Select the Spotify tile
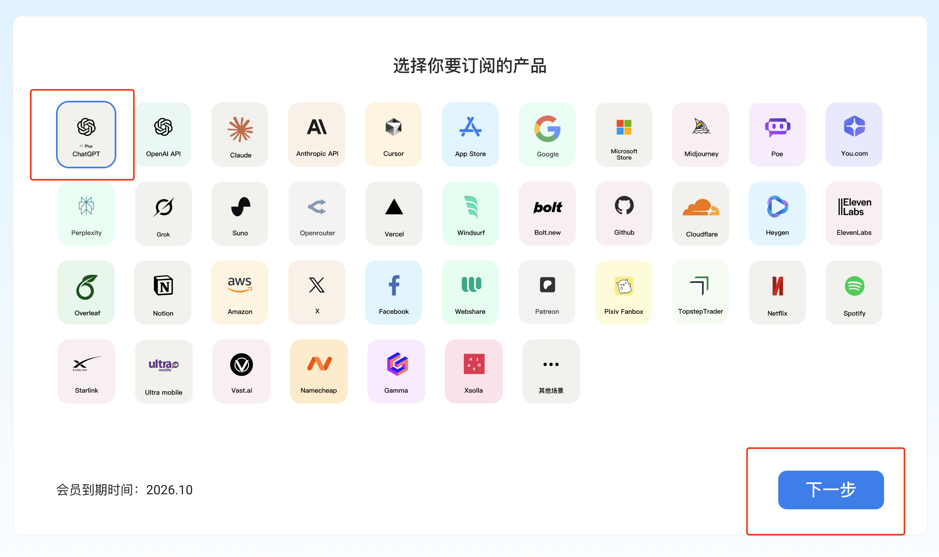Screen dimensions: 939x557 click(854, 292)
